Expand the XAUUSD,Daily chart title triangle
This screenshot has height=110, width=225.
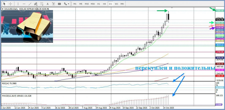(x=2, y=9)
